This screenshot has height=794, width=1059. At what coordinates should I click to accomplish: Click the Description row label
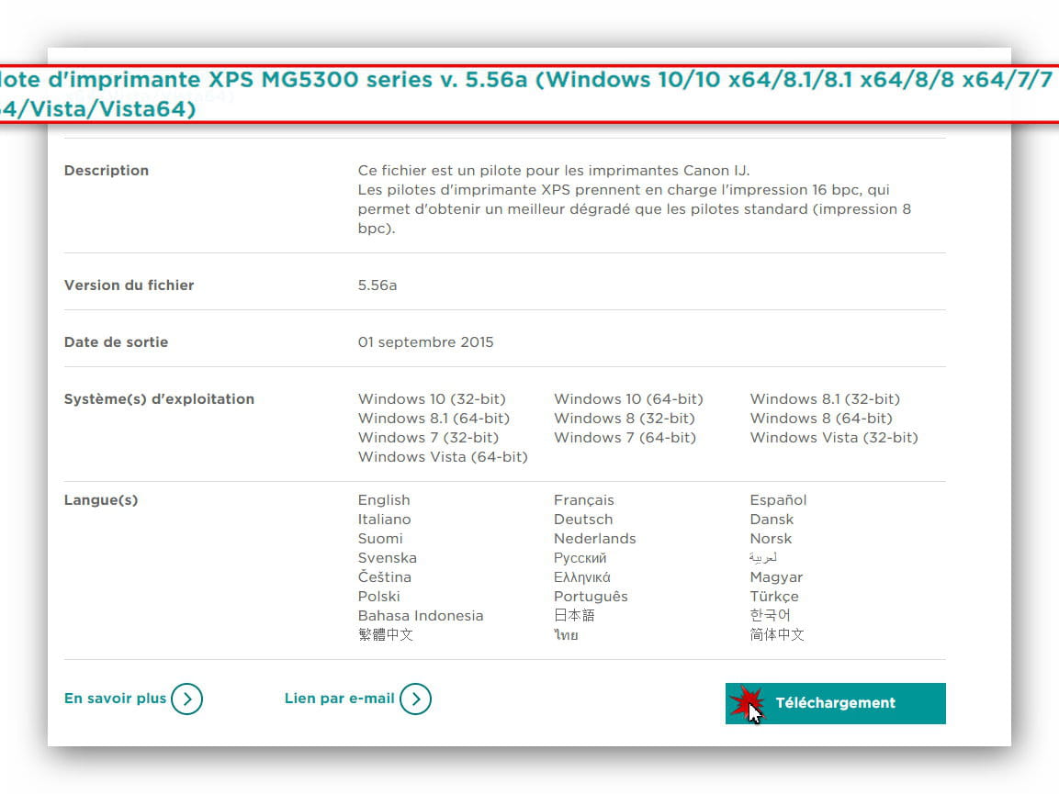coord(106,170)
